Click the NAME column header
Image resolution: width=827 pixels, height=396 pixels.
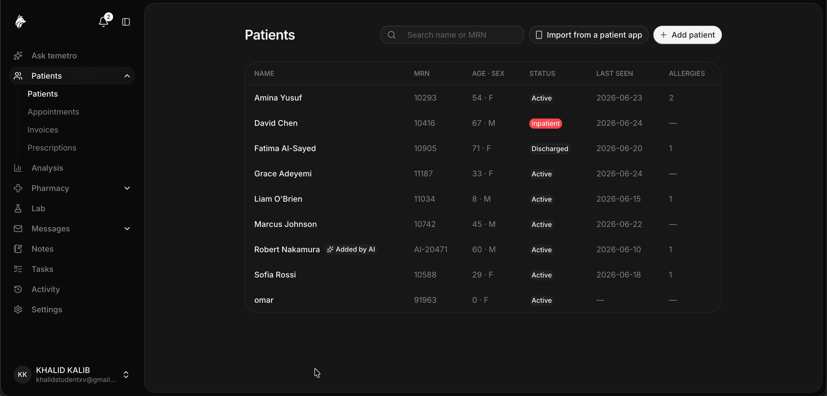[x=264, y=73]
